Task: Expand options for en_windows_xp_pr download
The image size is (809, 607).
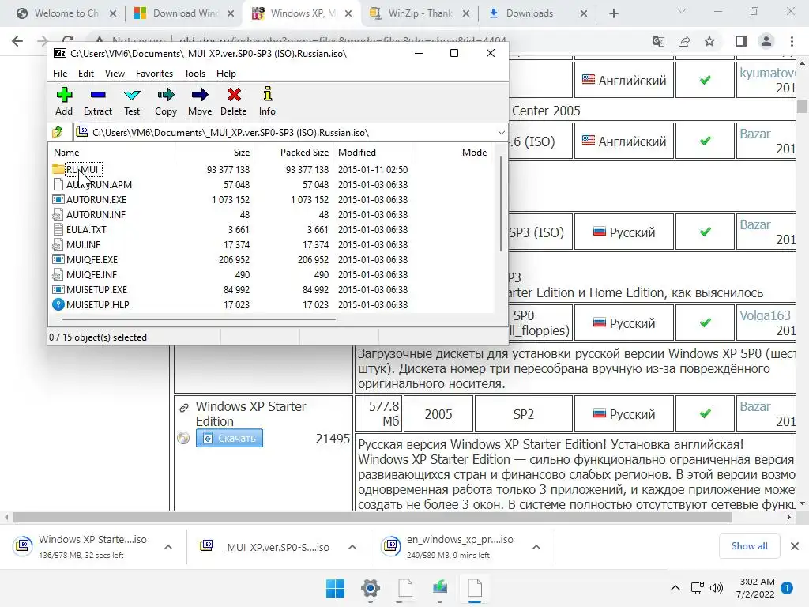Action: [x=536, y=547]
